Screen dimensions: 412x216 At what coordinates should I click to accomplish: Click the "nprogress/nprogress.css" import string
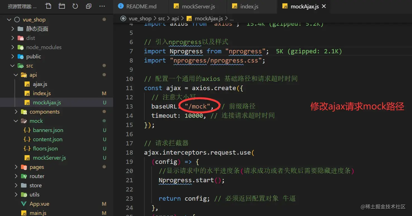[216, 60]
